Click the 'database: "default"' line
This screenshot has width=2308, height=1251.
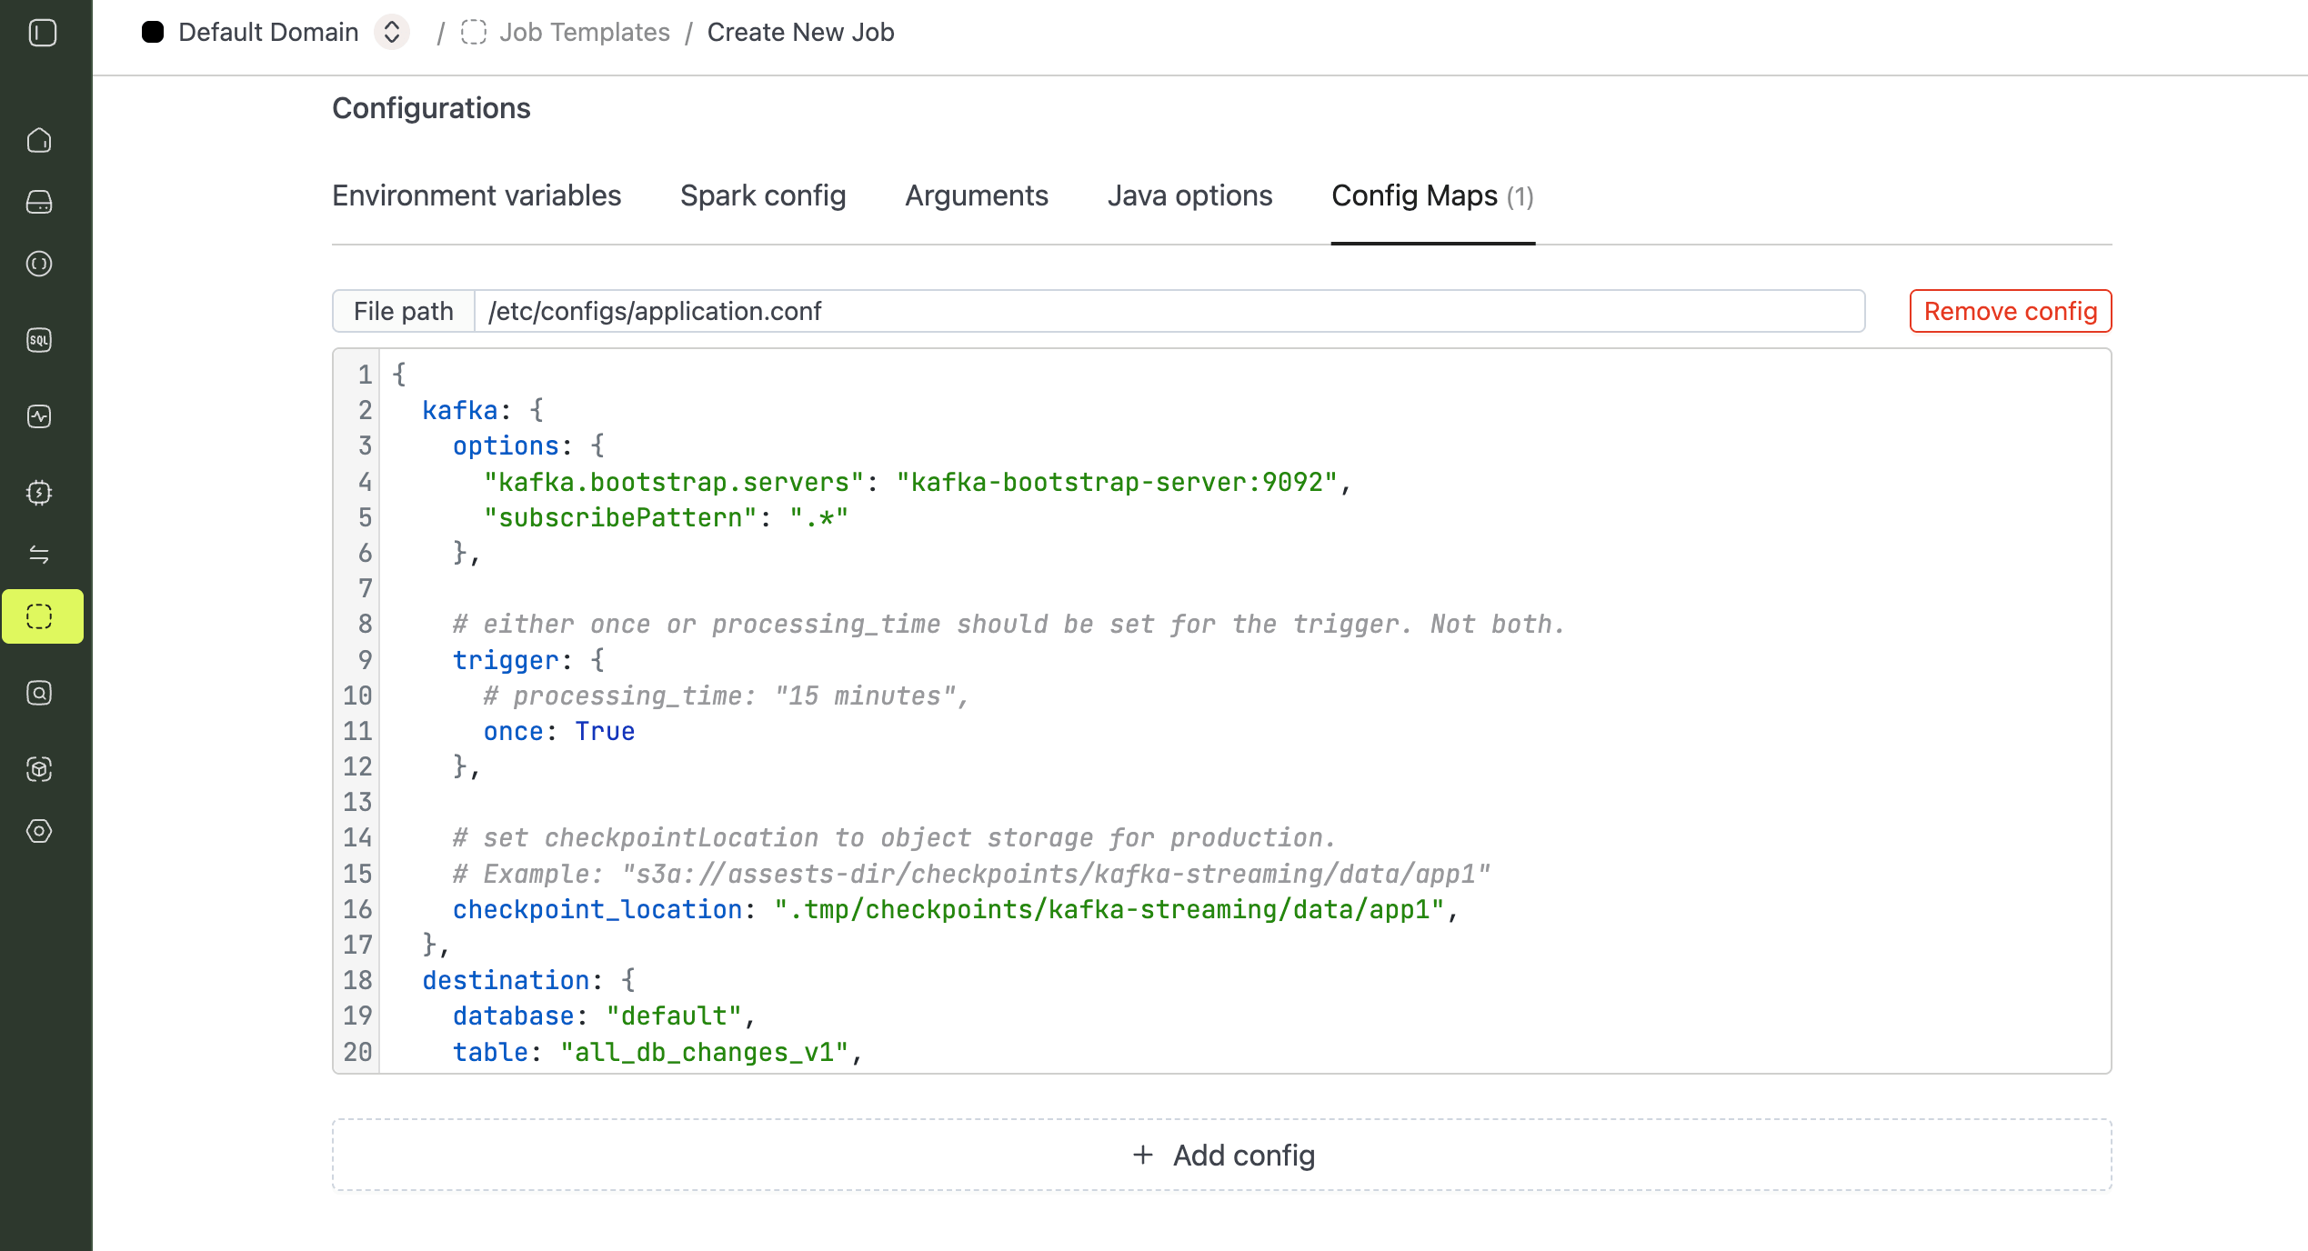click(605, 1016)
